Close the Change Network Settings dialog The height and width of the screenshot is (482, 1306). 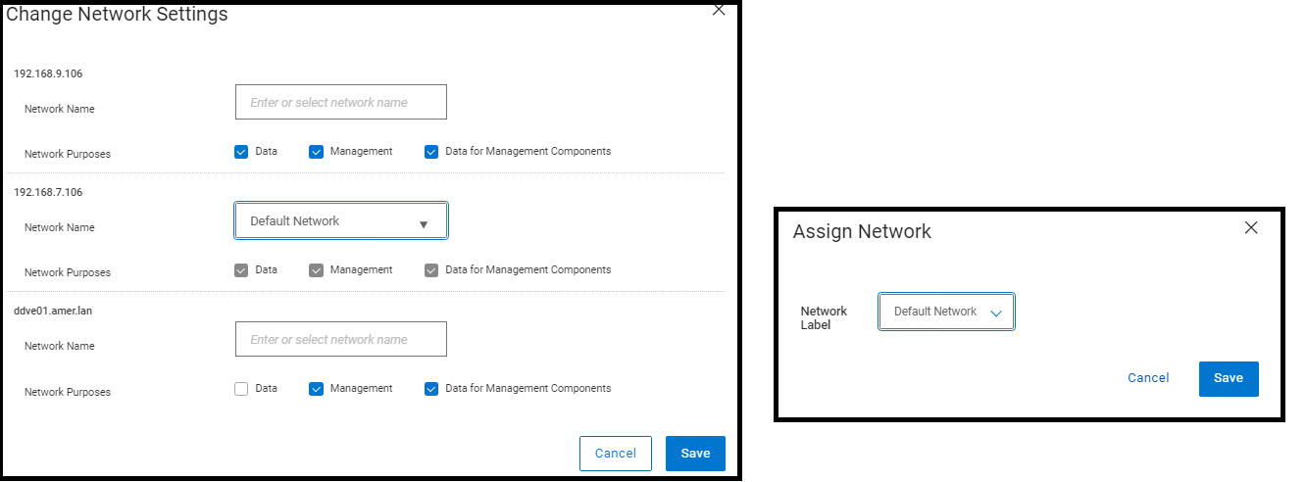tap(719, 10)
